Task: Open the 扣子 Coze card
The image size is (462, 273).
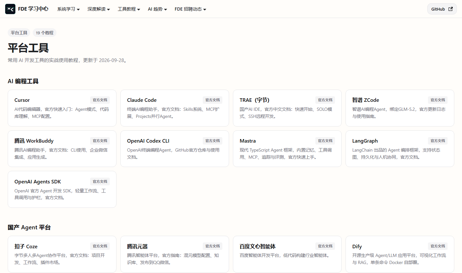Action: coord(62,254)
